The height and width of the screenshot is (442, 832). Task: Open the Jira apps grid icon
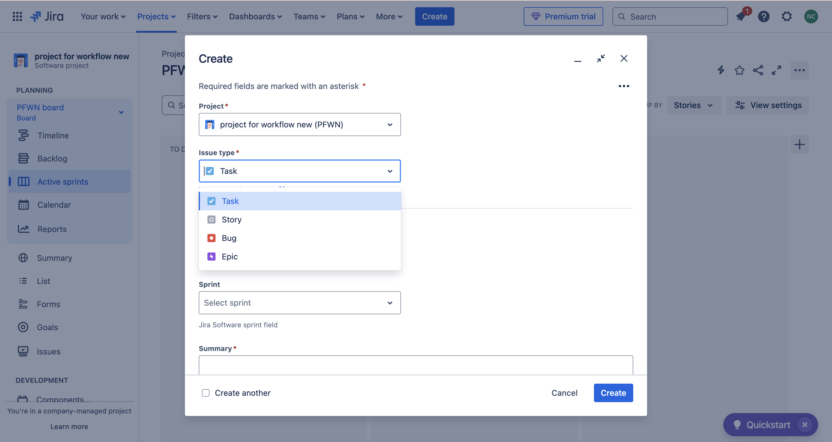[17, 16]
